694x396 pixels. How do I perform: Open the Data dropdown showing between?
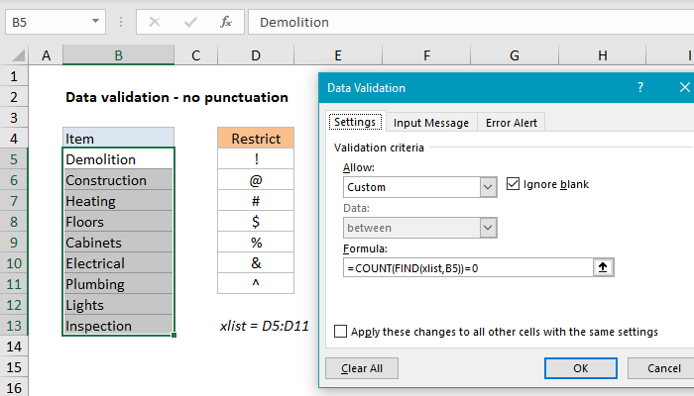tap(487, 228)
